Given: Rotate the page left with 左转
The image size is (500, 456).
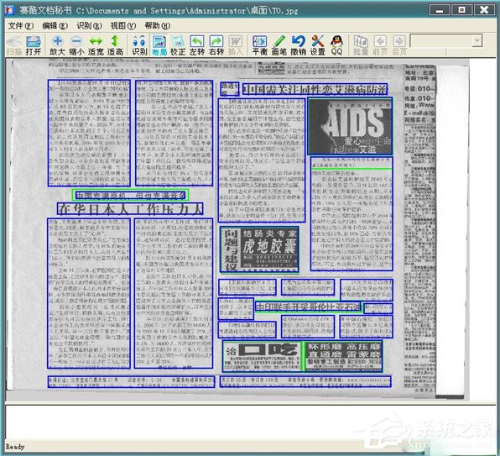Looking at the screenshot, I should click(x=197, y=45).
